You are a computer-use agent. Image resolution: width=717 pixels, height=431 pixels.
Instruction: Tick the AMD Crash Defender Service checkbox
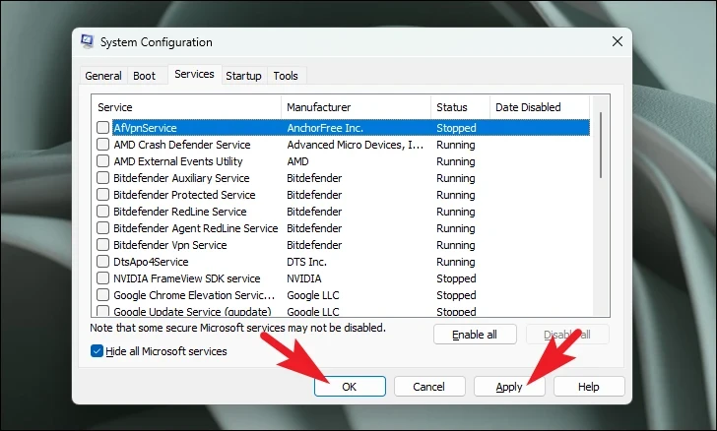(x=102, y=145)
